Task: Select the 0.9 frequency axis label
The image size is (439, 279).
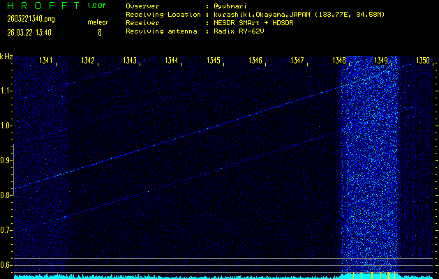Action: pyautogui.click(x=6, y=160)
